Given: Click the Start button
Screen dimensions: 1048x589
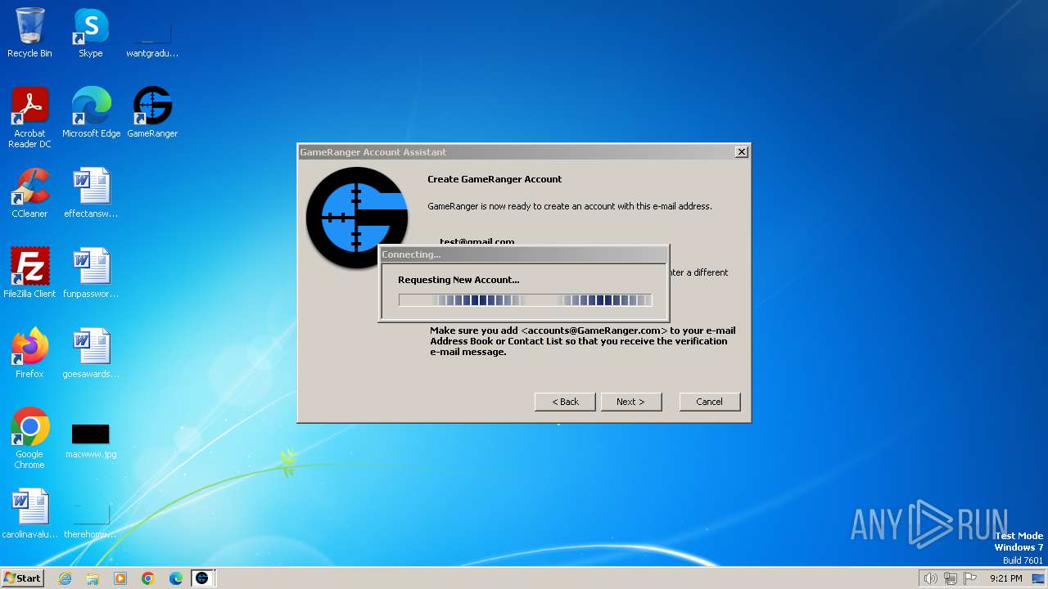Looking at the screenshot, I should 22,578.
